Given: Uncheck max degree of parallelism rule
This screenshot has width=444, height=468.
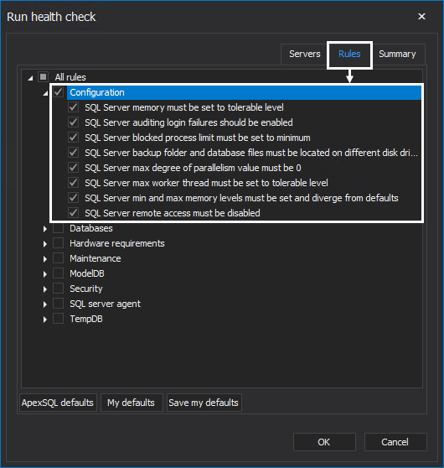Looking at the screenshot, I should tap(74, 168).
